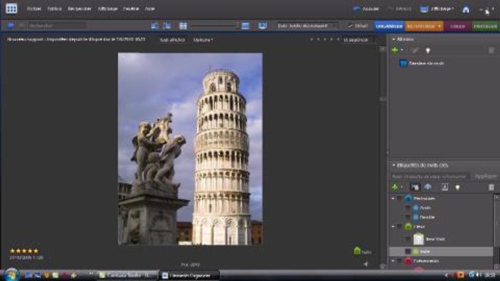This screenshot has height=281, width=500.
Task: Click the keyword tags lightbulb tip icon
Action: (x=457, y=187)
